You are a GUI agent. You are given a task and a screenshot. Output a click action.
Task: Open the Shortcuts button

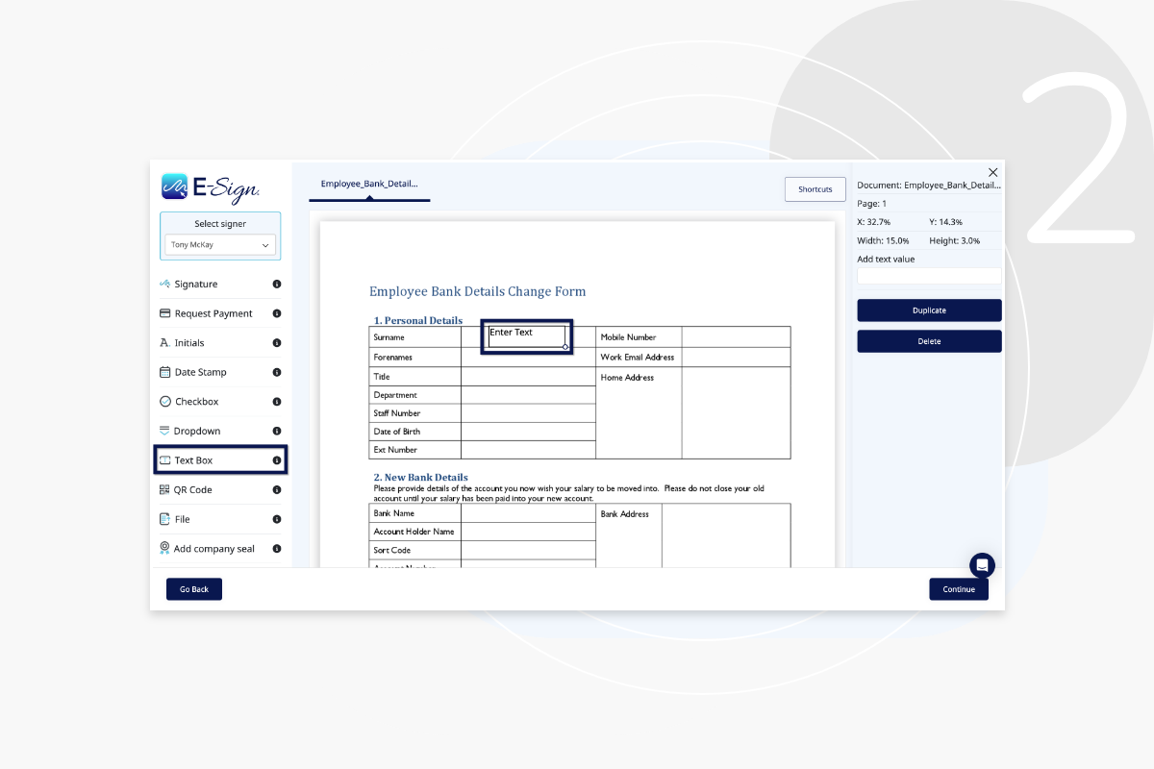click(815, 189)
